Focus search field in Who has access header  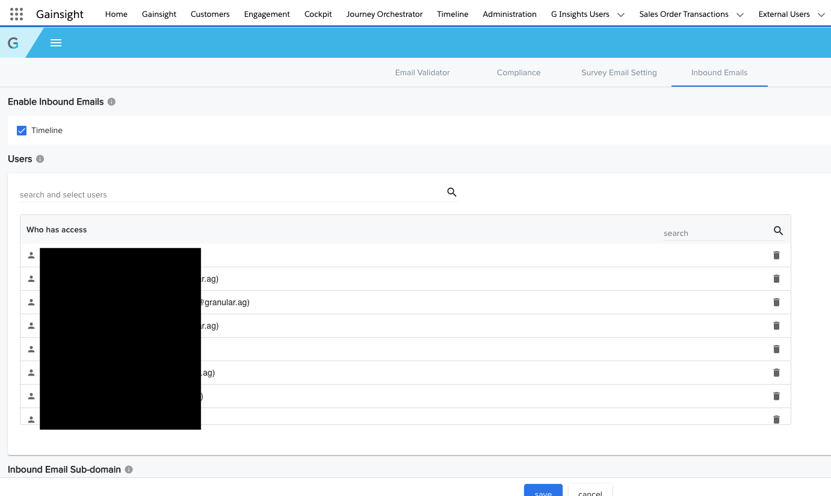[716, 233]
